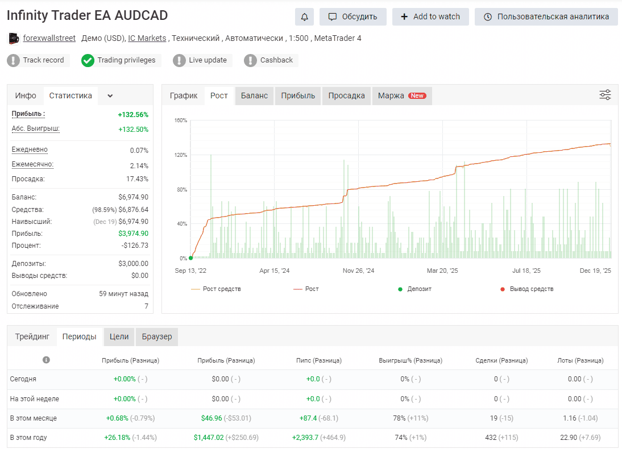Image resolution: width=622 pixels, height=449 pixels.
Task: Click Add to watch button
Action: coord(430,16)
